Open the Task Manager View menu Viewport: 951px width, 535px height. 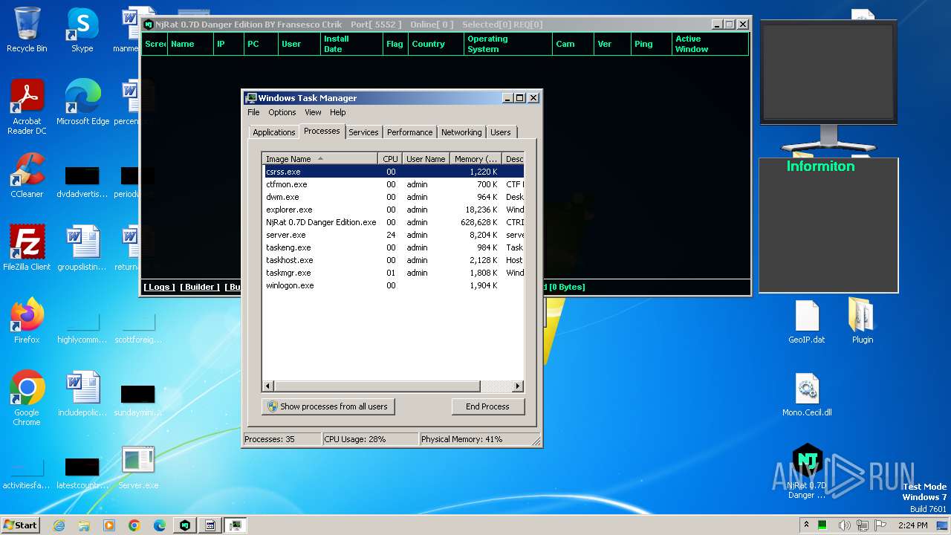313,112
